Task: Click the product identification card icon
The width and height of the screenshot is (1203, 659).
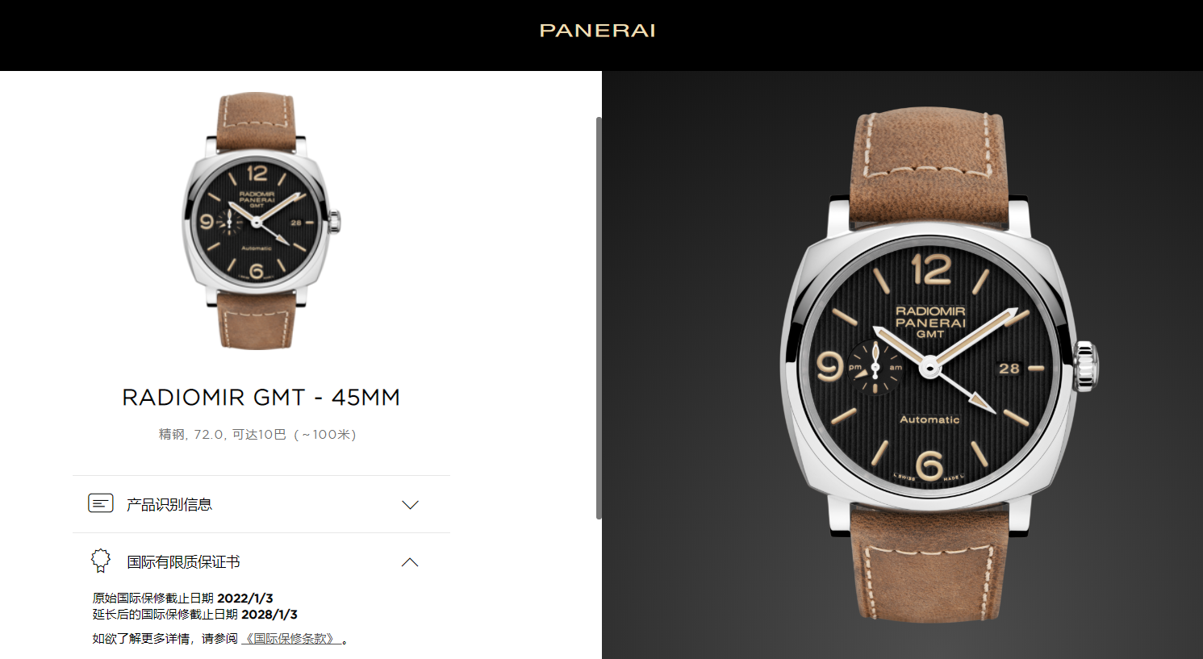Action: 100,503
